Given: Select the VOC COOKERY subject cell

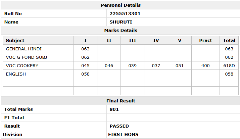Looking at the screenshot, I should [x=38, y=66].
